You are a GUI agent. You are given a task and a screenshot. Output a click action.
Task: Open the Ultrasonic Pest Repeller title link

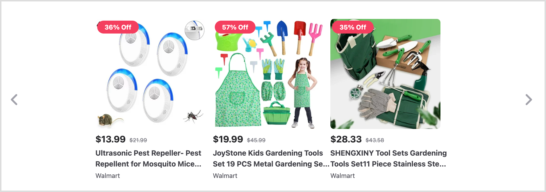tap(149, 158)
